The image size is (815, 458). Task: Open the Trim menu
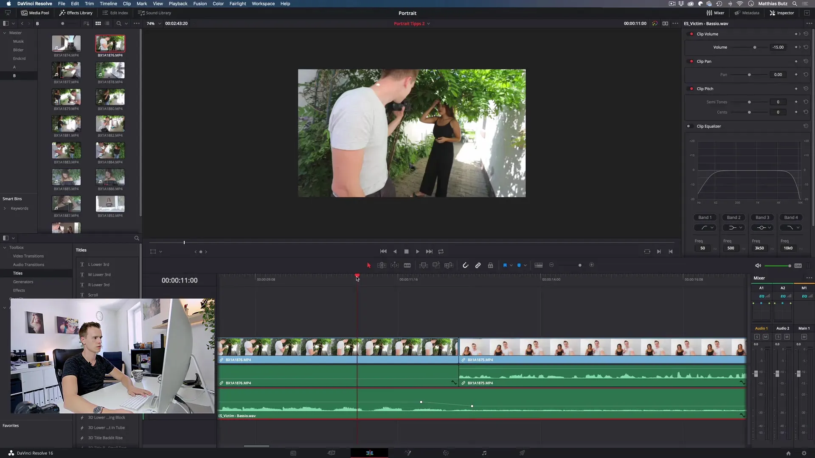tap(89, 4)
